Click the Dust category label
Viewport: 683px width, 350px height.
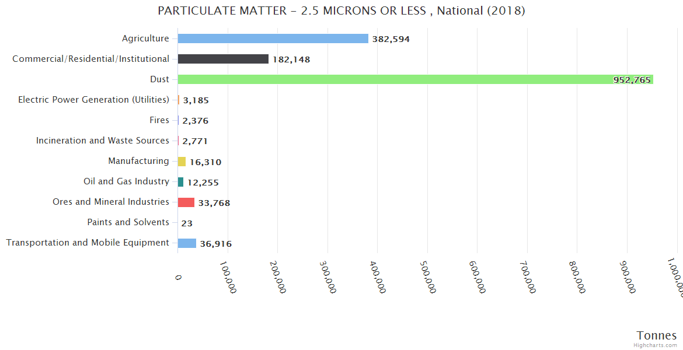click(159, 79)
